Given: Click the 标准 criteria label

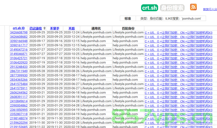Looking at the screenshot, I should pos(128,18).
